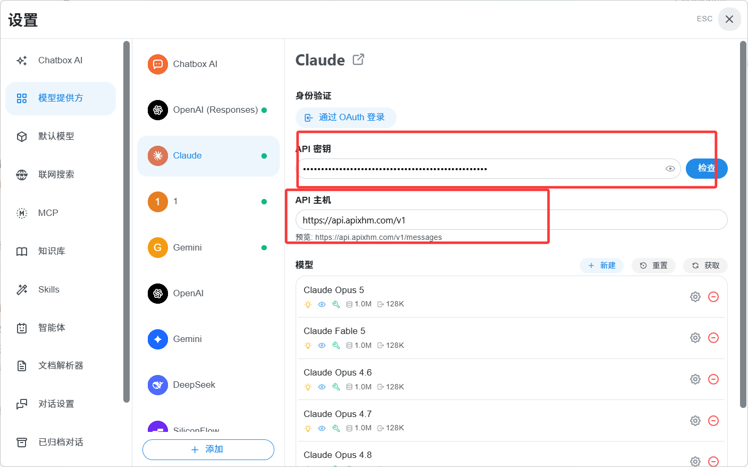Select Claude in the provider list
The width and height of the screenshot is (748, 467).
208,156
